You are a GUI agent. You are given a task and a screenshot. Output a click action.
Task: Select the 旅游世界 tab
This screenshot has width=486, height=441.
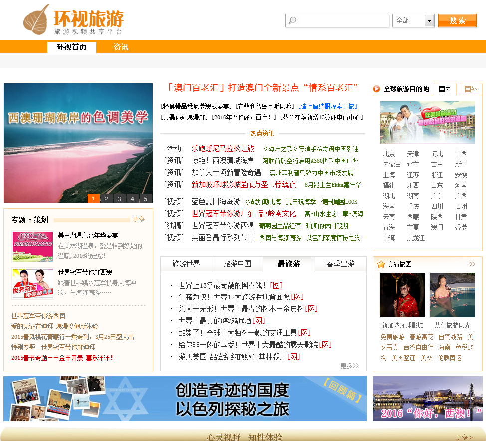(186, 264)
